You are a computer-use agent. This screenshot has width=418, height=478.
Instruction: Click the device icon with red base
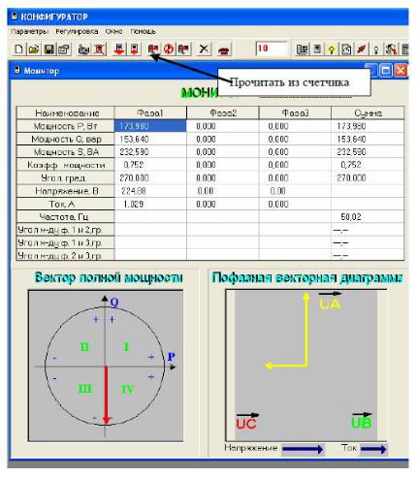tap(135, 49)
